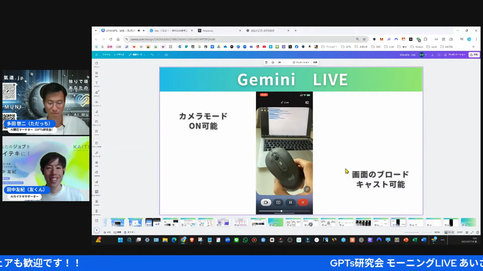Open a new browser tab
This screenshot has width=483, height=271.
[x=296, y=31]
